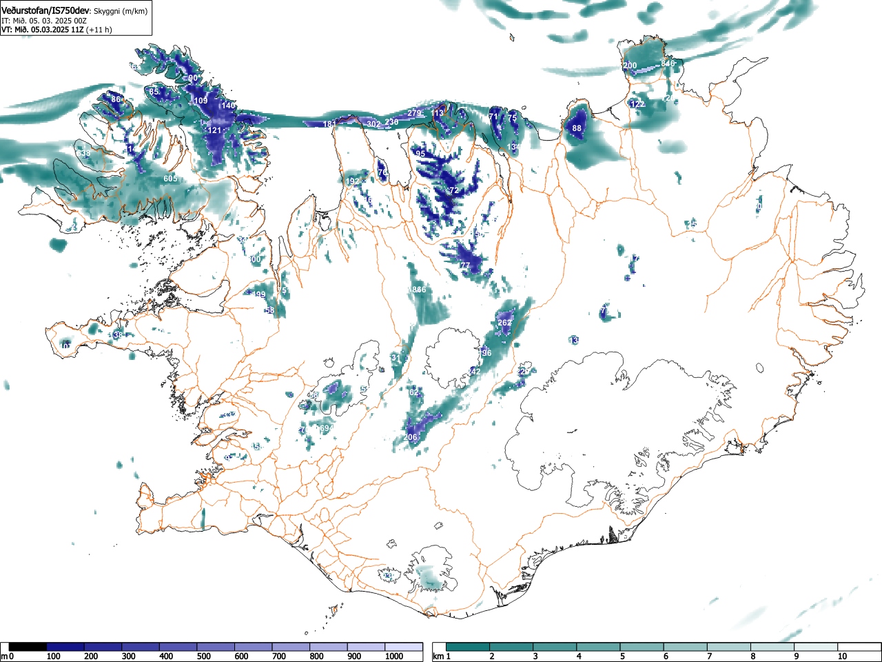Select the 'Skyggni (m/km)' label
This screenshot has height=662, width=882.
coord(121,11)
